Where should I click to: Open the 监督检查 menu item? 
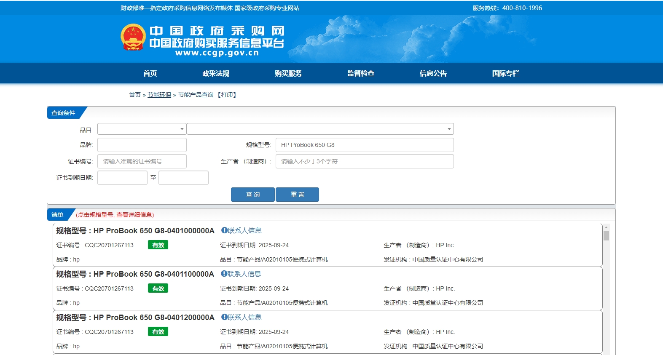point(360,73)
